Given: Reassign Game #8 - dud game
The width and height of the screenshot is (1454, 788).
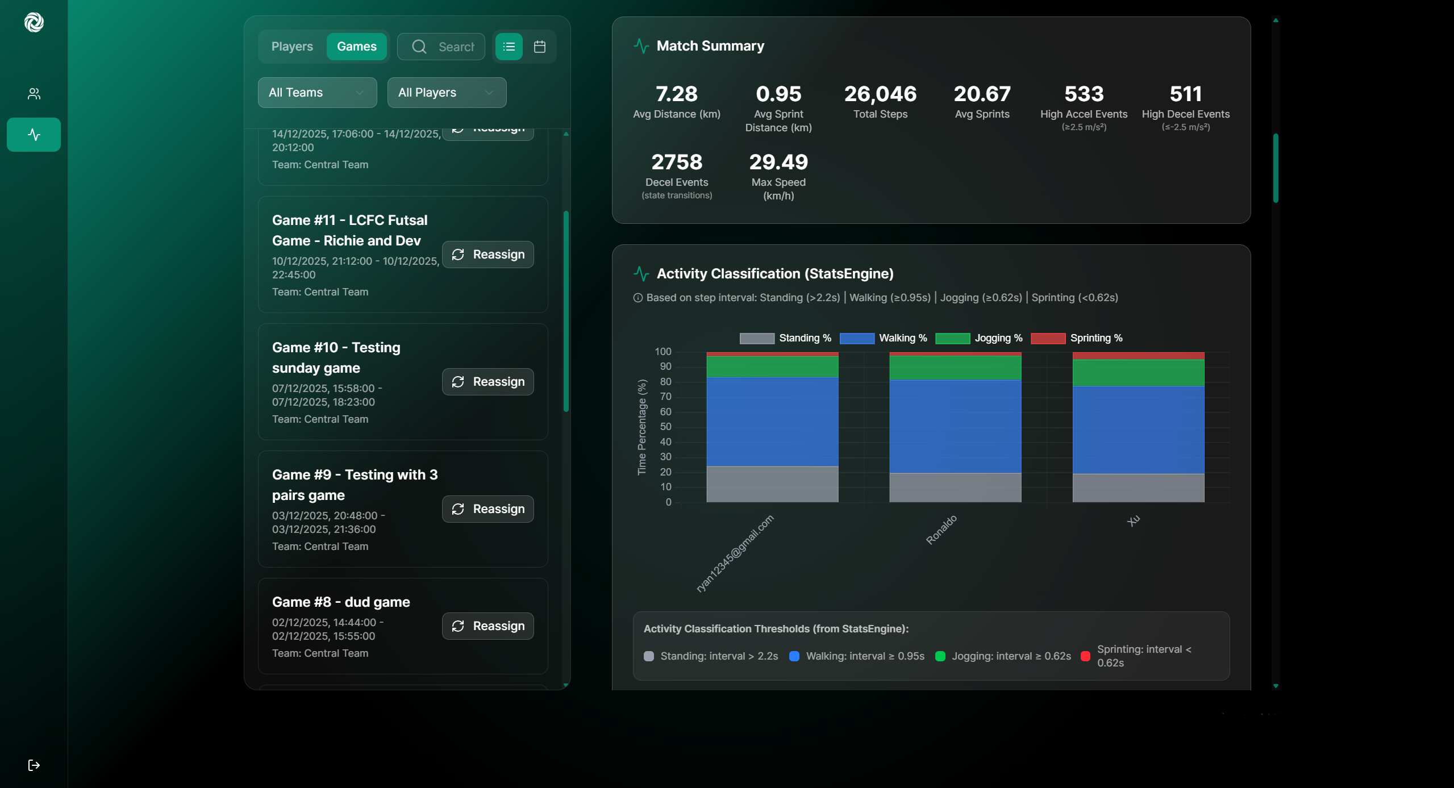Looking at the screenshot, I should (x=487, y=626).
